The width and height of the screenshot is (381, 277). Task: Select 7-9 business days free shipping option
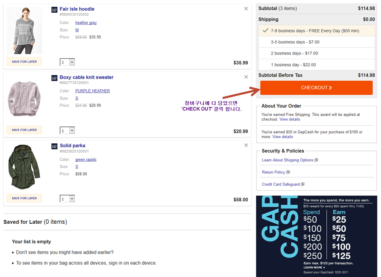316,31
